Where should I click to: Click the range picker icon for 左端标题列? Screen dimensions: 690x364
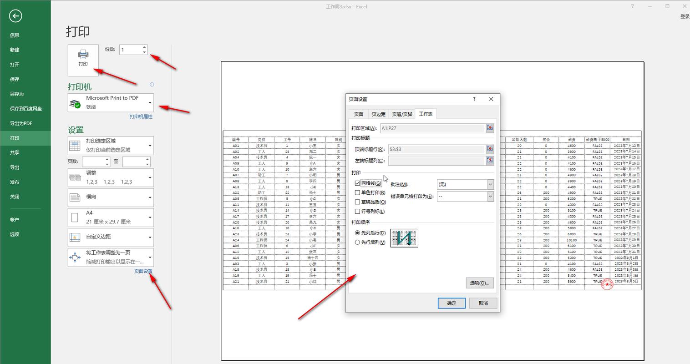click(490, 160)
